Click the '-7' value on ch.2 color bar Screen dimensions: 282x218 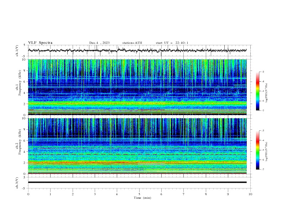[262, 170]
